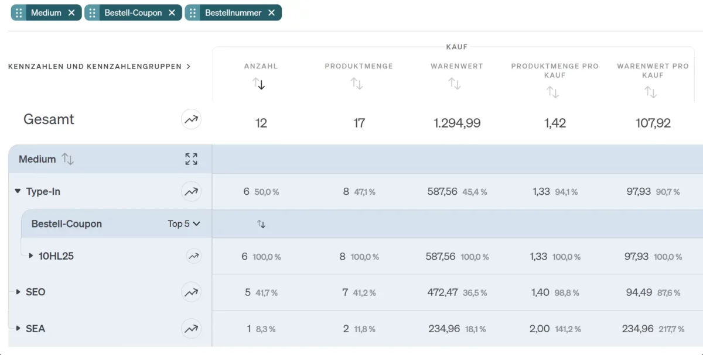The width and height of the screenshot is (703, 355).
Task: Collapse the Type-In row
Action: 18,191
